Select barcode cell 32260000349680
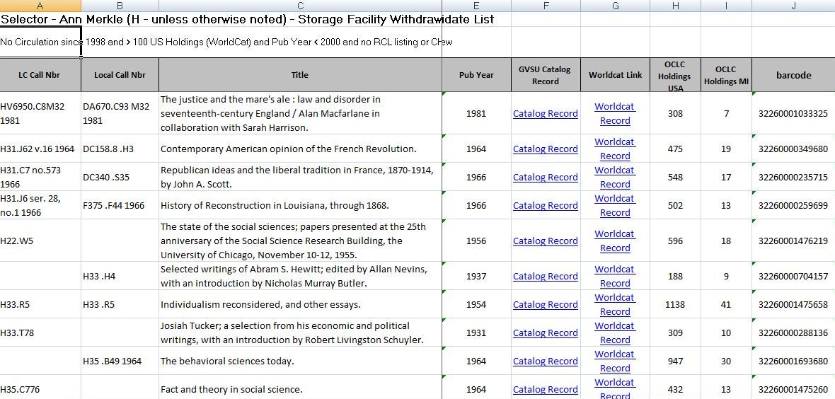The width and height of the screenshot is (835, 399). tap(793, 149)
